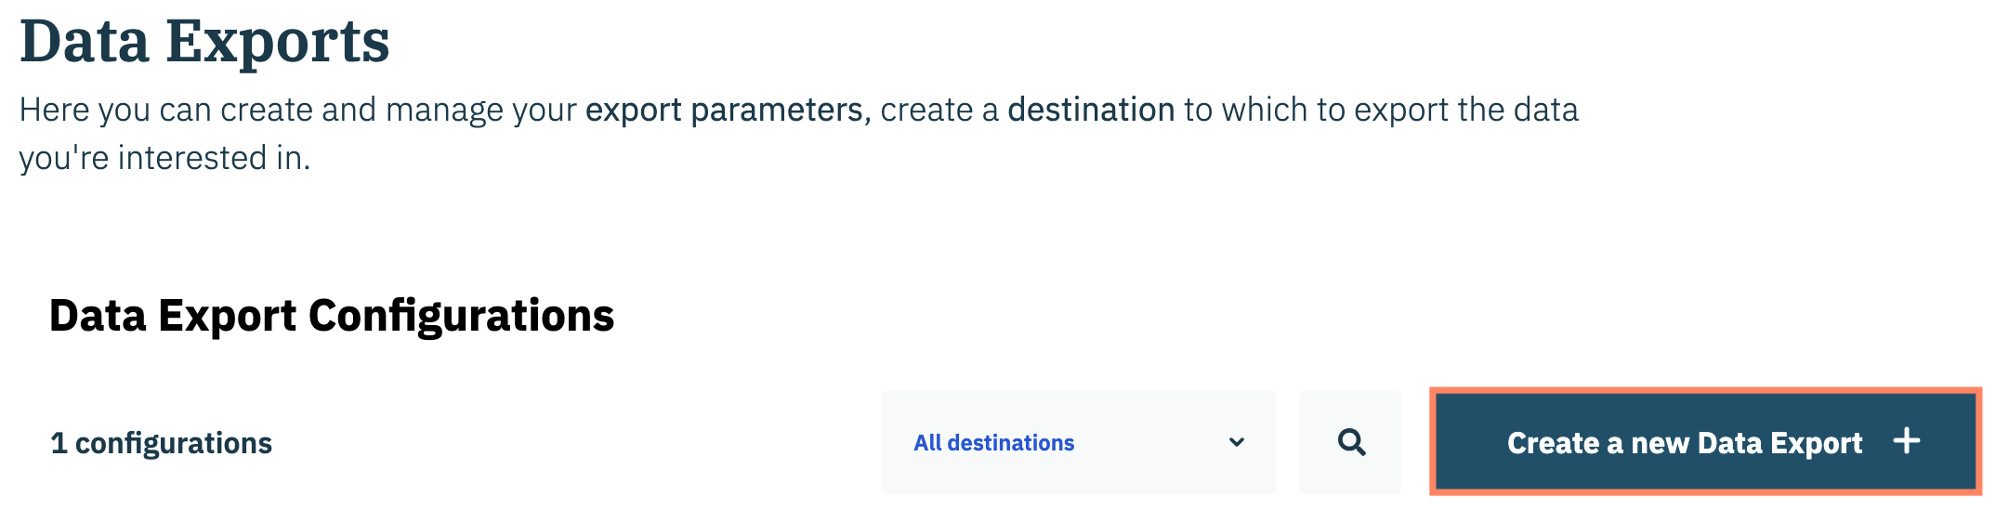Click the Data Exports page title
This screenshot has width=1996, height=509.
(x=204, y=42)
